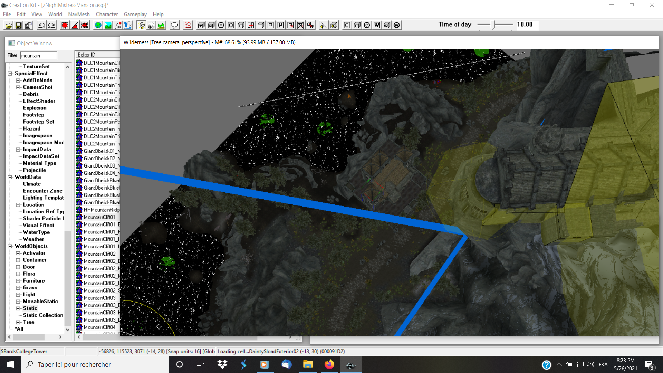The width and height of the screenshot is (663, 373).
Task: Click the linked boxes toolbar icon
Action: click(x=311, y=25)
